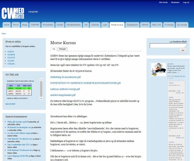Open comment Jo, det er helt sikkert noget
Image resolution: width=194 pixels, height=161 pixels.
(x=19, y=133)
